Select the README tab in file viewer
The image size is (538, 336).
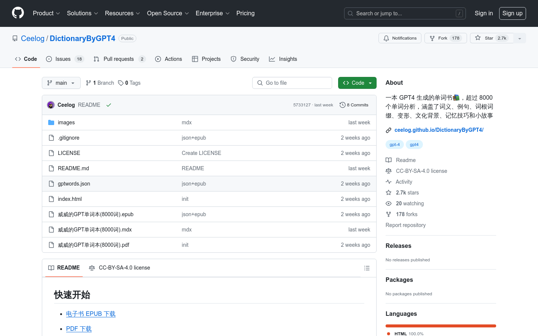coord(64,268)
